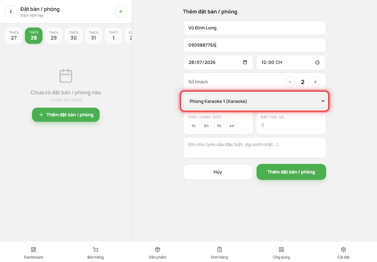Click the "Thêm đặt bàn / phòng" form heading

(x=210, y=12)
